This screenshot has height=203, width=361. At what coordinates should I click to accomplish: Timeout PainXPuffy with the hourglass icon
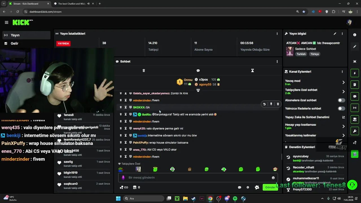pyautogui.click(x=126, y=143)
